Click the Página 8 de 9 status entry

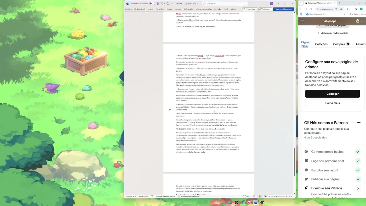pos(131,197)
